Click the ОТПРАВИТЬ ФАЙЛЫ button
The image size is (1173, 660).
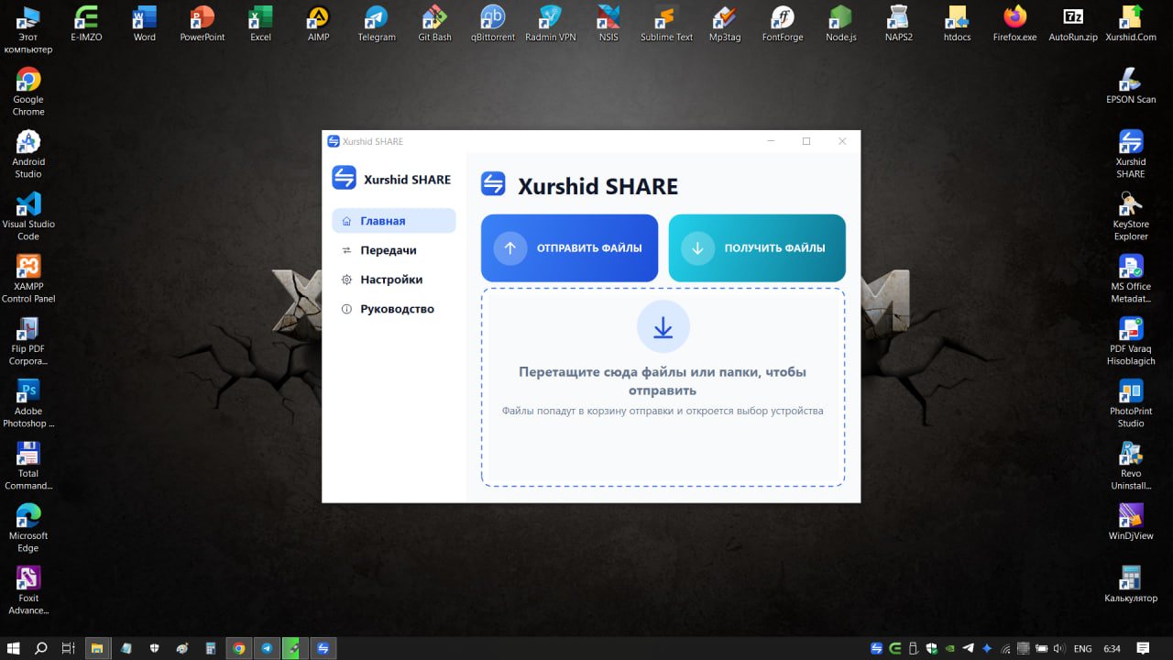pos(569,247)
